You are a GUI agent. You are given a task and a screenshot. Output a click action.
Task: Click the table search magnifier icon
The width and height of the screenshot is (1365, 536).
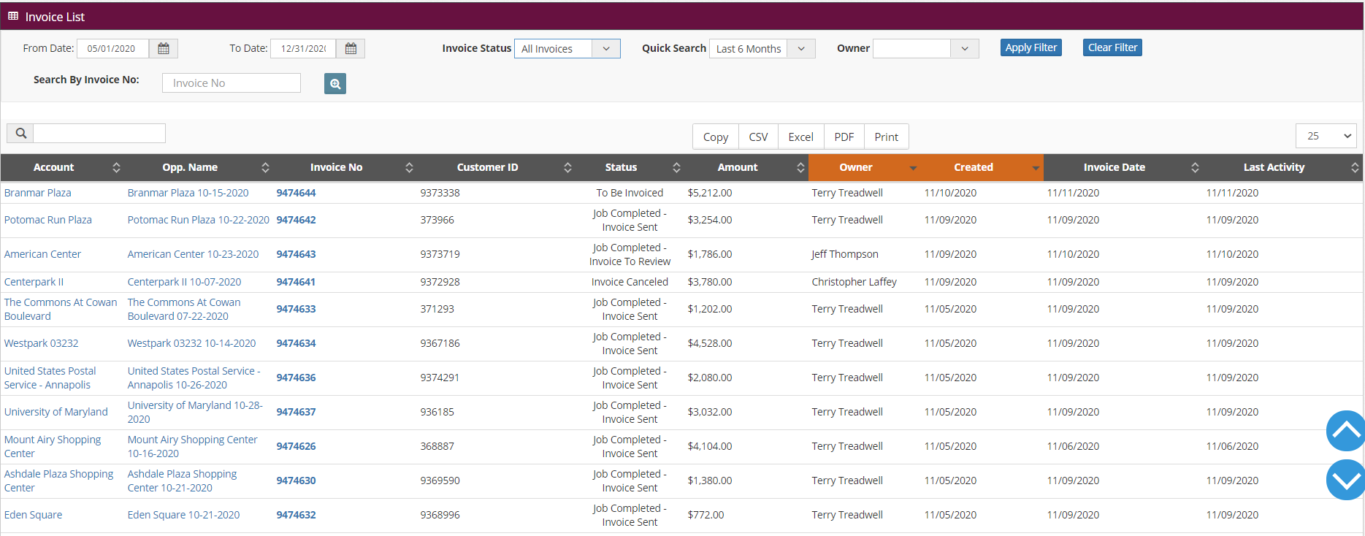tap(20, 133)
